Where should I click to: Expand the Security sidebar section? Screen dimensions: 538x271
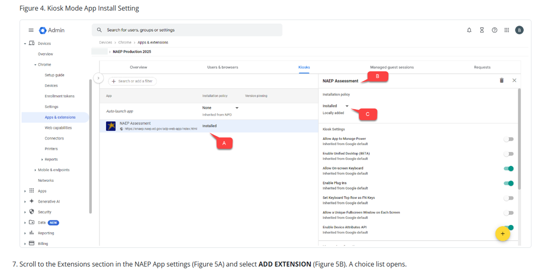coord(44,212)
